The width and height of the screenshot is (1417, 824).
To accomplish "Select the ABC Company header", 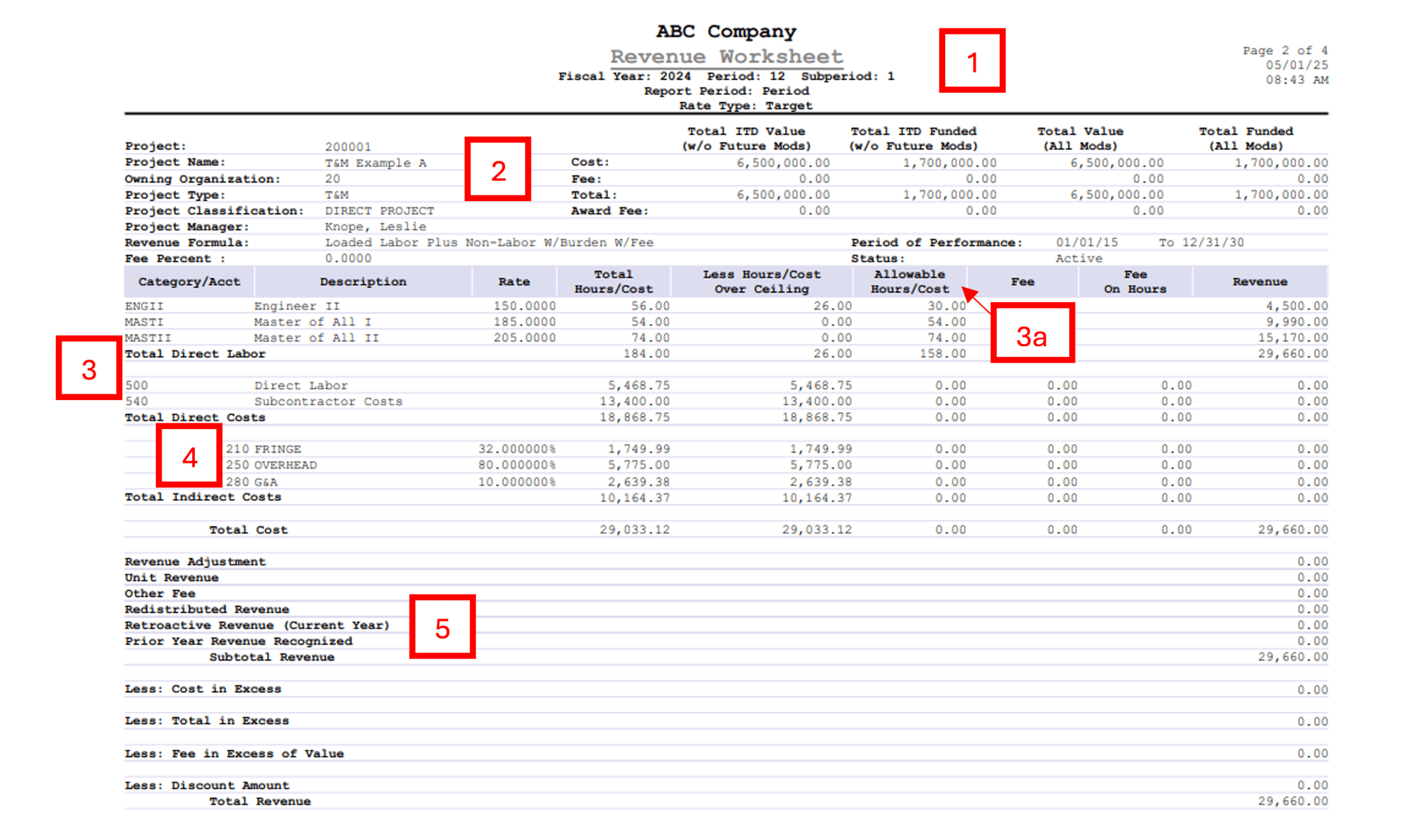I will [725, 30].
